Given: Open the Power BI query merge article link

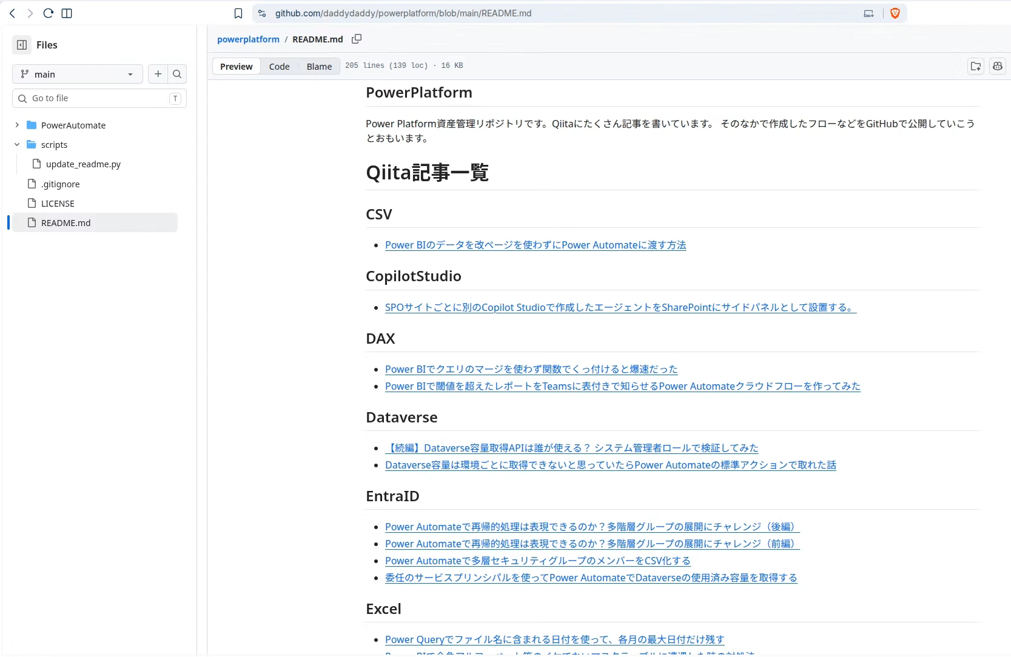Looking at the screenshot, I should coord(531,369).
